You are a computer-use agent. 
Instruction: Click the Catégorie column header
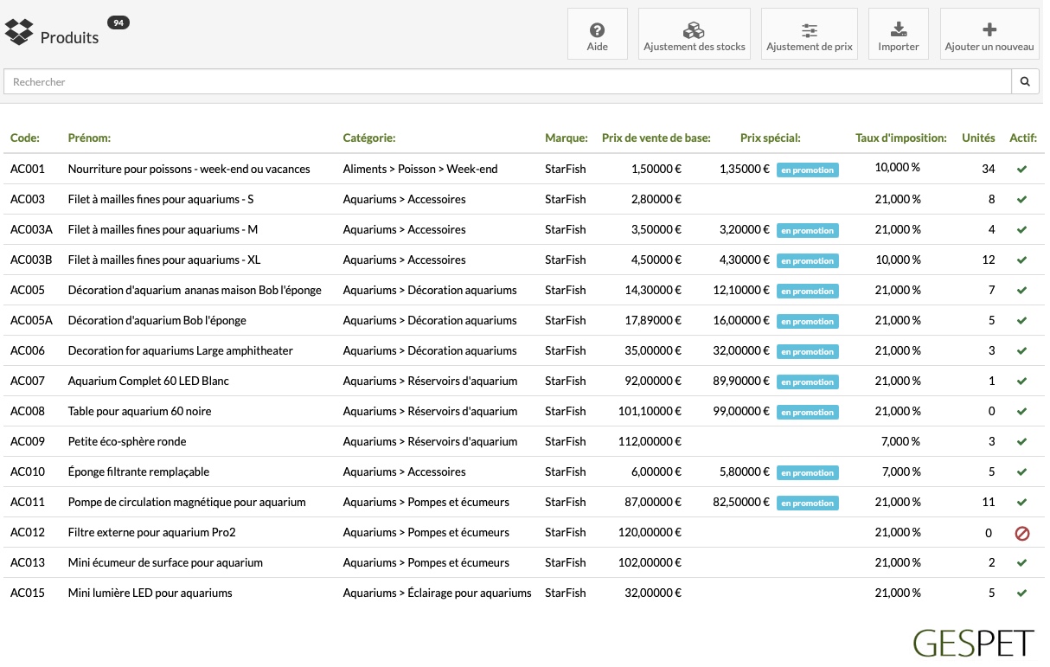click(x=369, y=138)
